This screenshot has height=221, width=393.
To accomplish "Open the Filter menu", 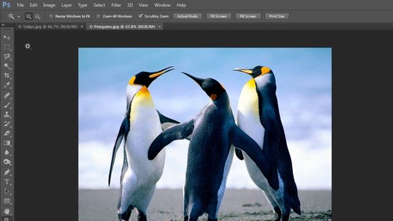I will [116, 5].
